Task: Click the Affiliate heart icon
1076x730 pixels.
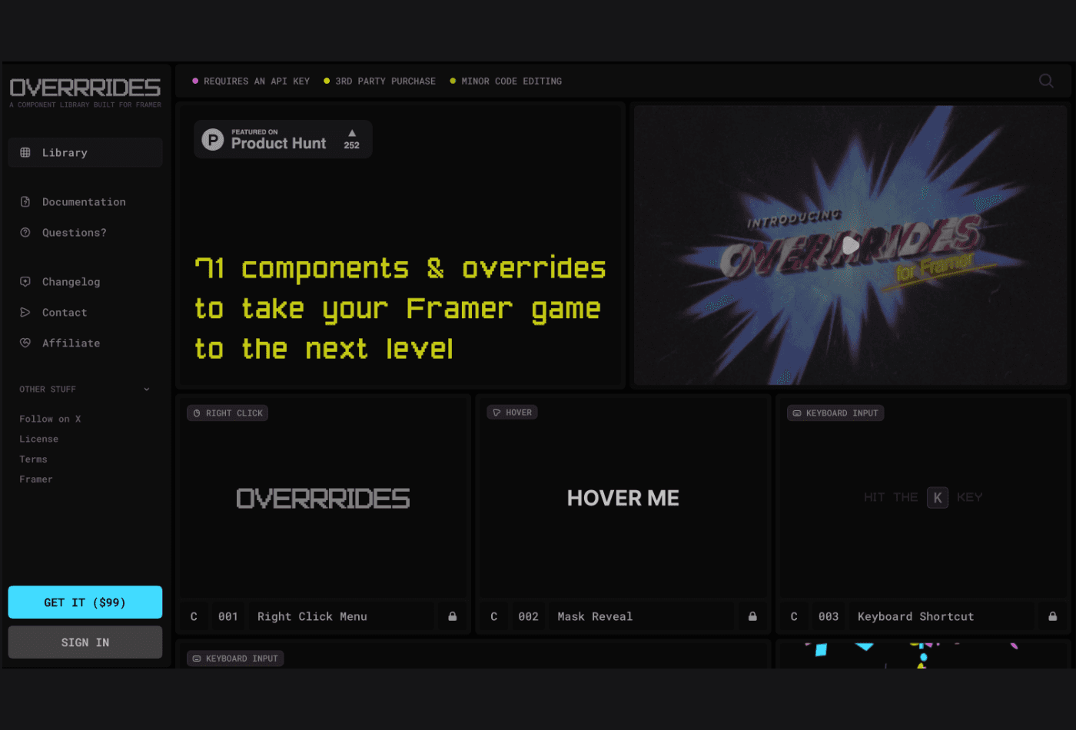Action: click(25, 343)
